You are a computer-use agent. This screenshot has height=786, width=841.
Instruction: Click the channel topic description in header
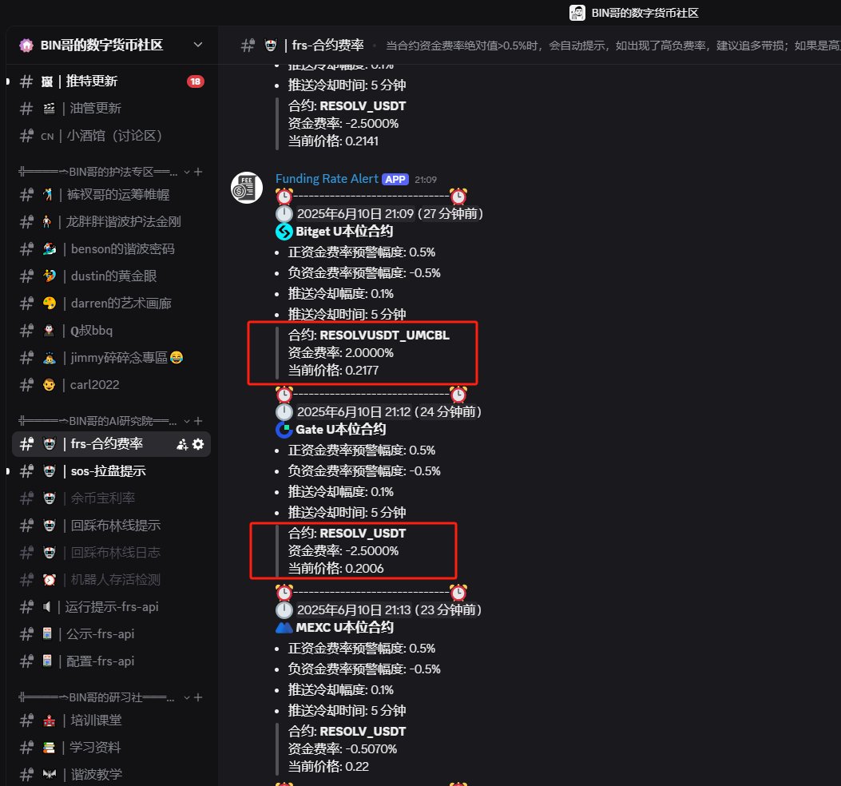click(x=613, y=46)
